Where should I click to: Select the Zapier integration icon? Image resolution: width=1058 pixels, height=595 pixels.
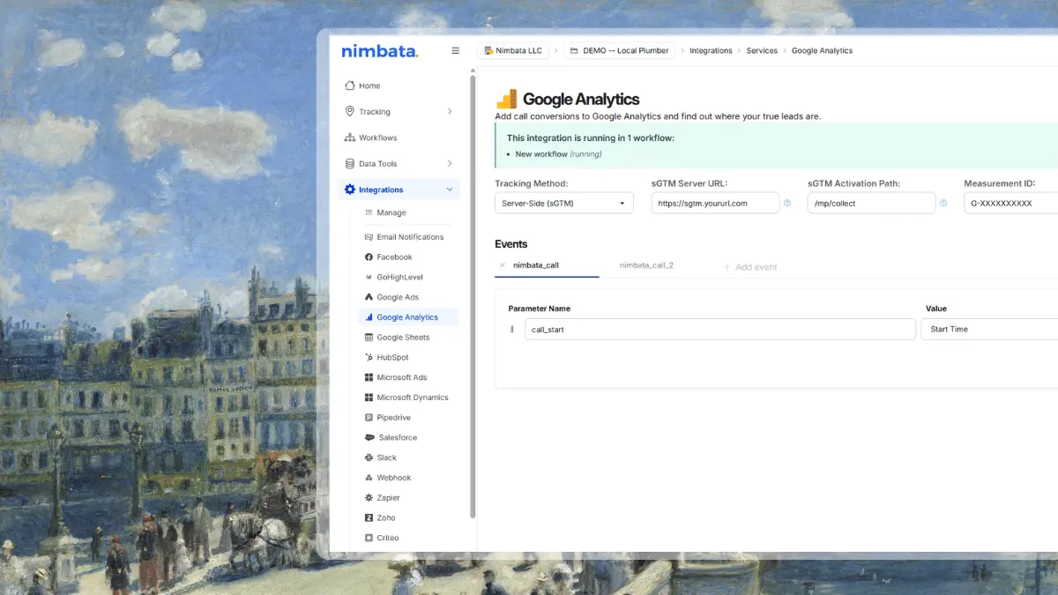click(x=369, y=498)
